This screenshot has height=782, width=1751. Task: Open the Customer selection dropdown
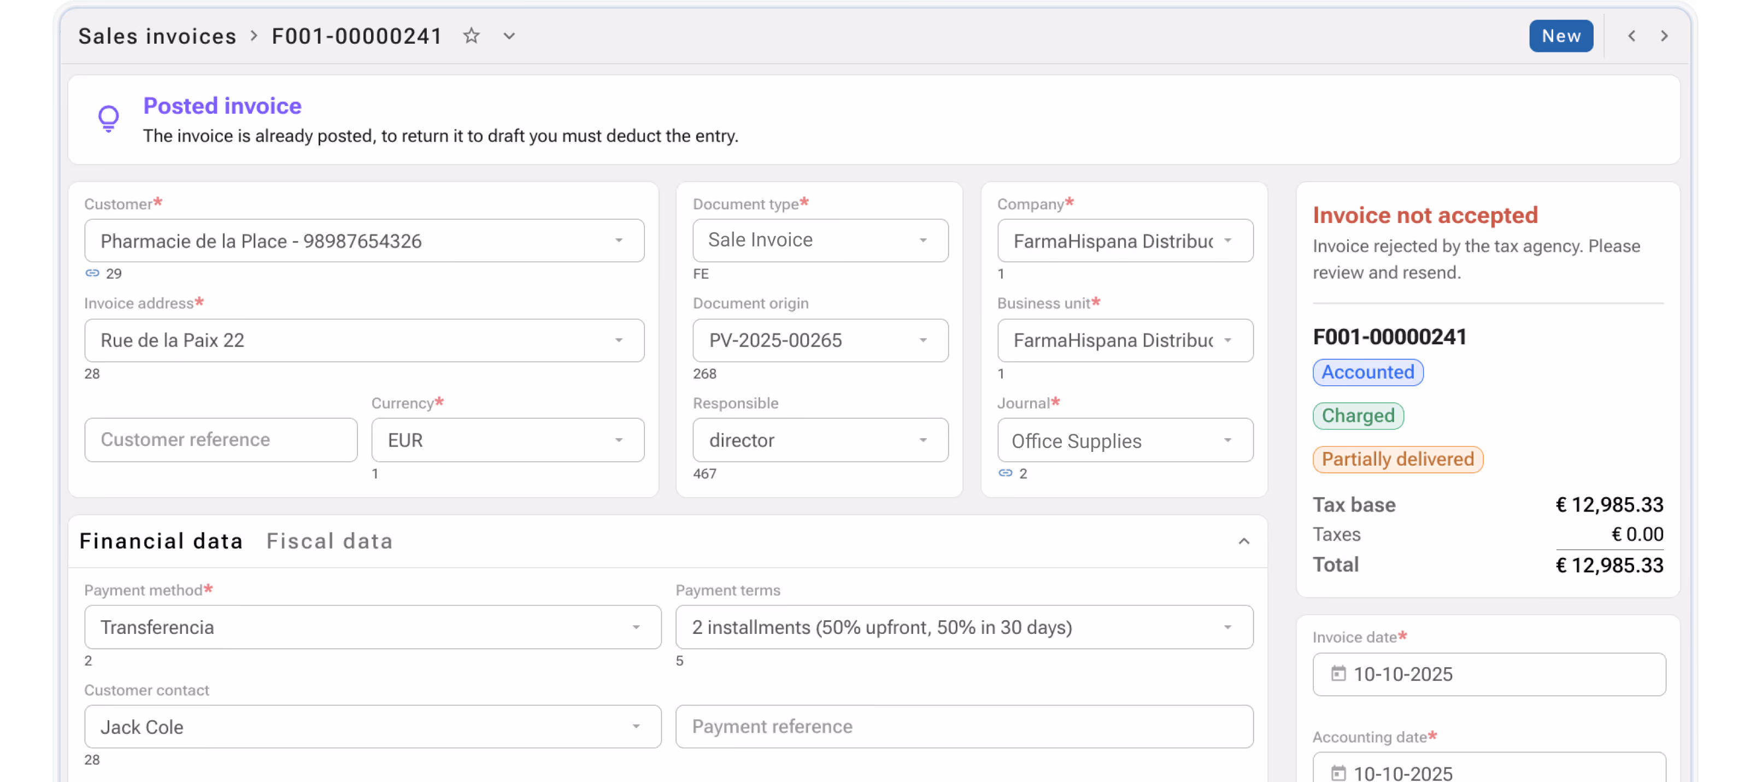(x=619, y=240)
